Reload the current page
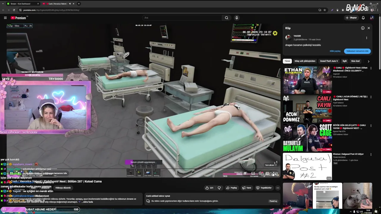Screen dimensions: 381x214 point(14,10)
